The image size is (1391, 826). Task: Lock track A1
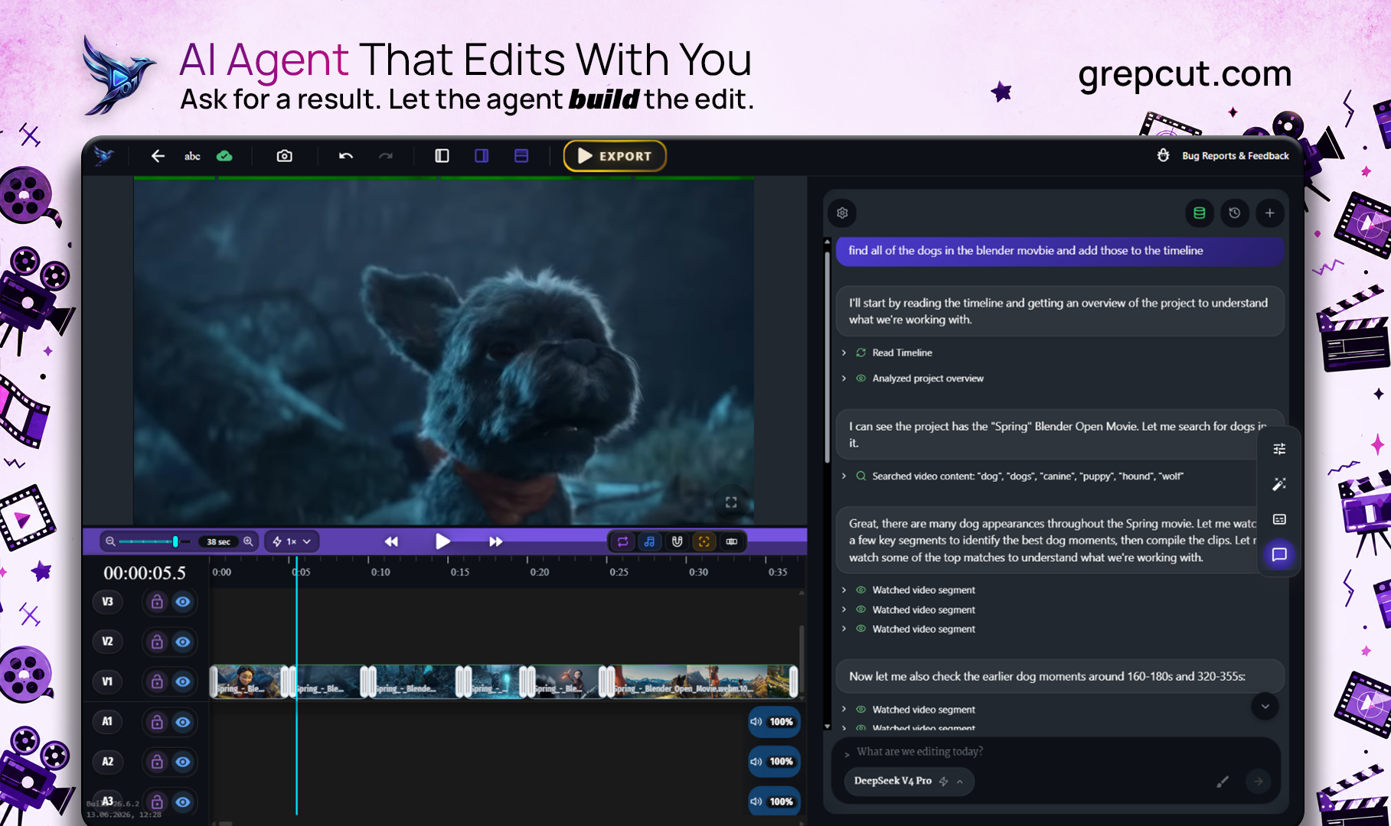tap(157, 722)
